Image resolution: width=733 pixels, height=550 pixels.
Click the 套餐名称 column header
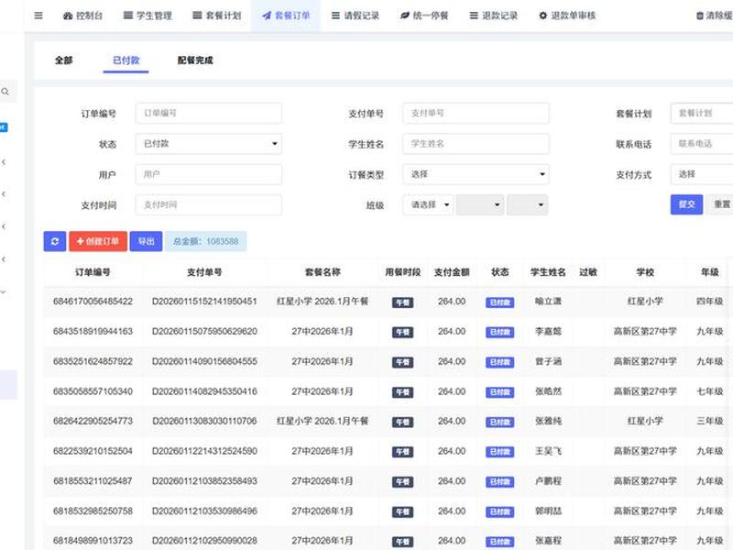pos(323,272)
